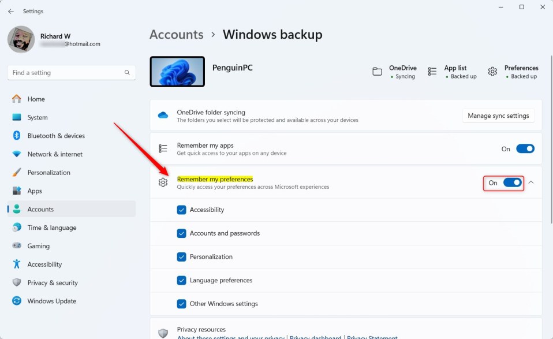
Task: Click the PenguinPC wallpaper thumbnail
Action: [x=177, y=72]
